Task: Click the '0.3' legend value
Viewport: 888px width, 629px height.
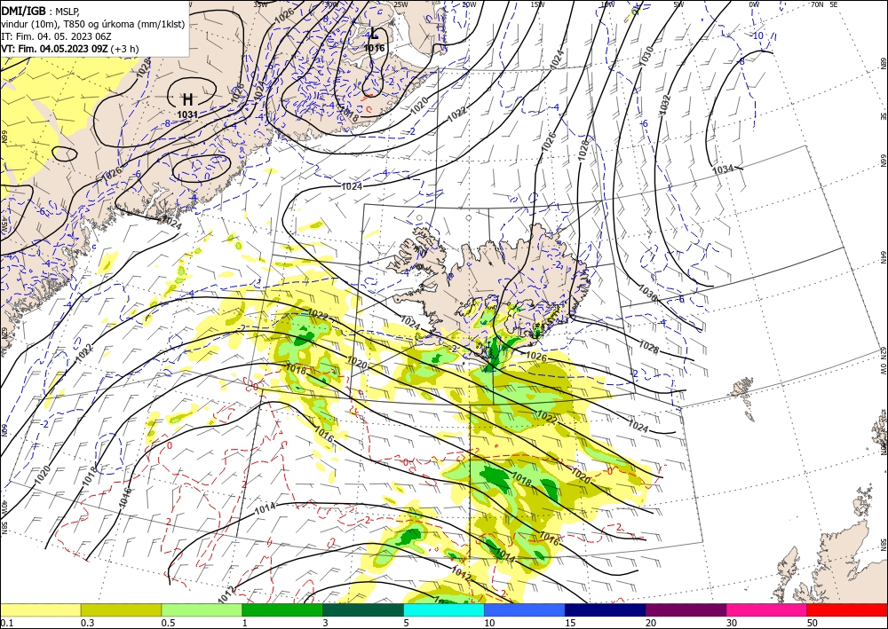Action: tap(87, 622)
